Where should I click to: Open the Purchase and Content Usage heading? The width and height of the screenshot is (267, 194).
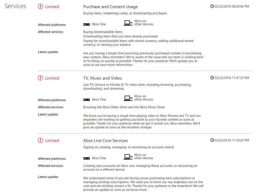[110, 7]
